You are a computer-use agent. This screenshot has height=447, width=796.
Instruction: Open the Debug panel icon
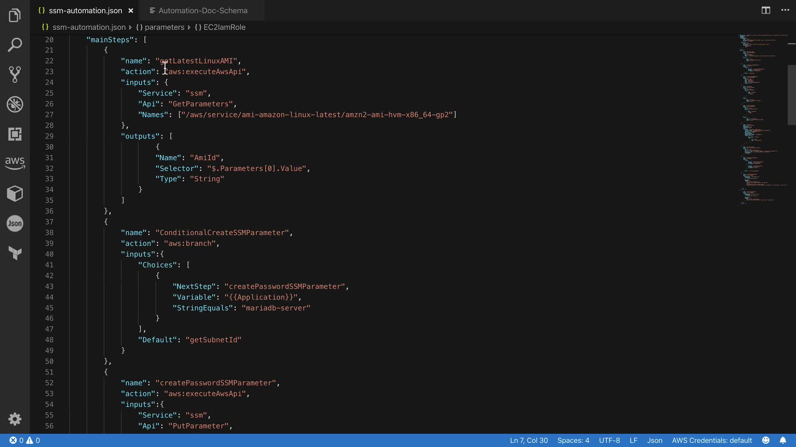click(x=15, y=104)
